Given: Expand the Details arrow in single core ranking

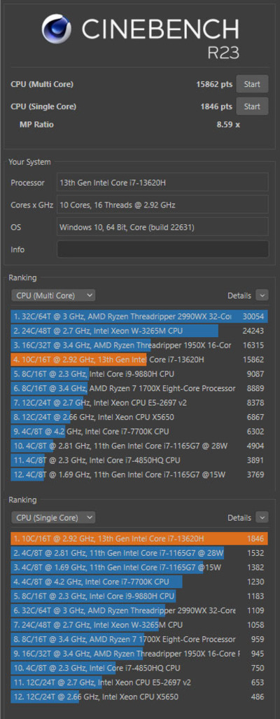Looking at the screenshot, I should point(262,518).
